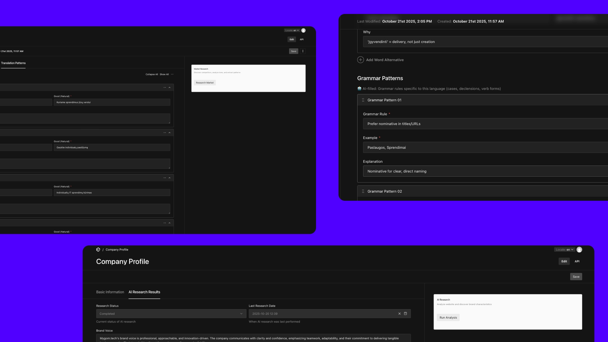Click the circled plus Add Word Alternative icon
The height and width of the screenshot is (342, 608).
360,60
